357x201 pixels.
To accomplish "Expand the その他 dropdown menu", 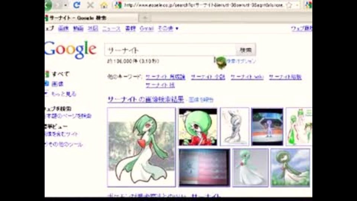I will [x=168, y=29].
